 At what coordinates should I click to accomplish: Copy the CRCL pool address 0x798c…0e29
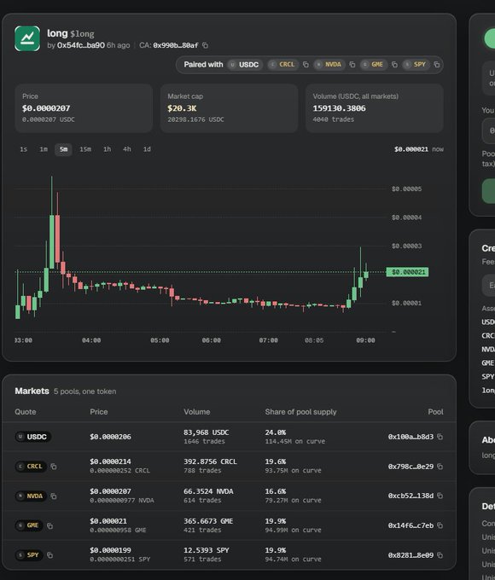[440, 467]
